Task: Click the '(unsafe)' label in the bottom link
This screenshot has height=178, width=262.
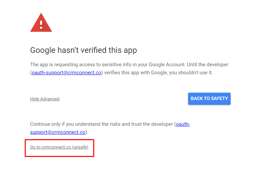Action: [x=80, y=147]
